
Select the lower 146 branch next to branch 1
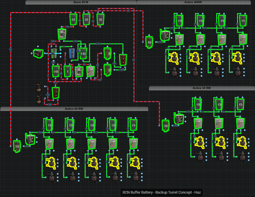point(56,71)
